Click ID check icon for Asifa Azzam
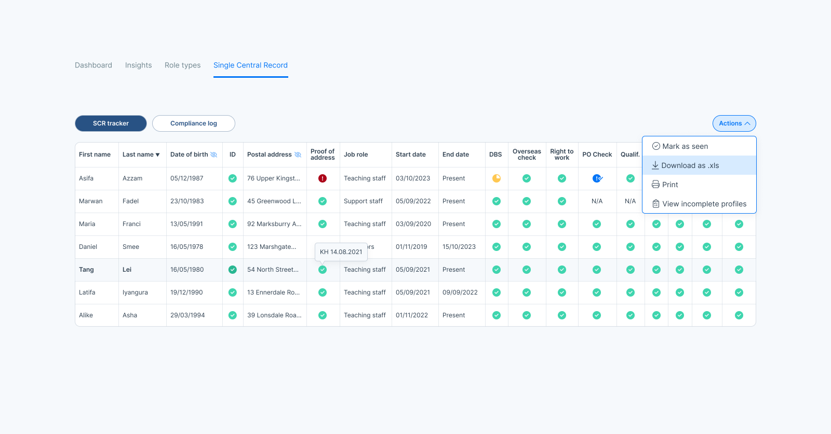The width and height of the screenshot is (831, 434). (x=233, y=178)
